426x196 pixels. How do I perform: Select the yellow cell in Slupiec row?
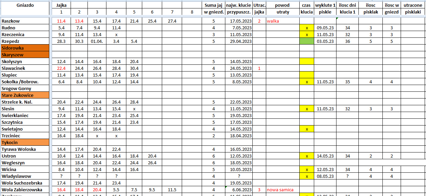click(x=307, y=75)
